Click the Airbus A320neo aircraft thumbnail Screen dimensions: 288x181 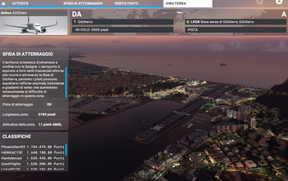[x=34, y=26]
